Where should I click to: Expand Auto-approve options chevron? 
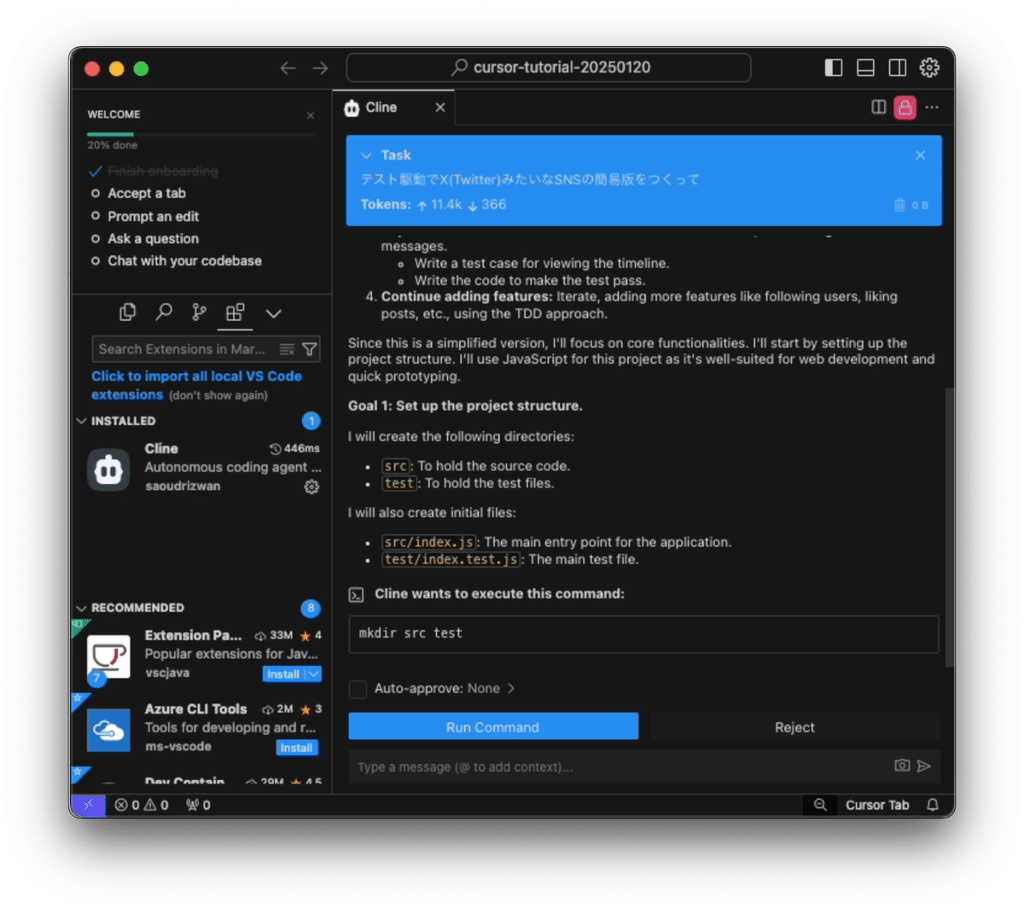point(511,689)
